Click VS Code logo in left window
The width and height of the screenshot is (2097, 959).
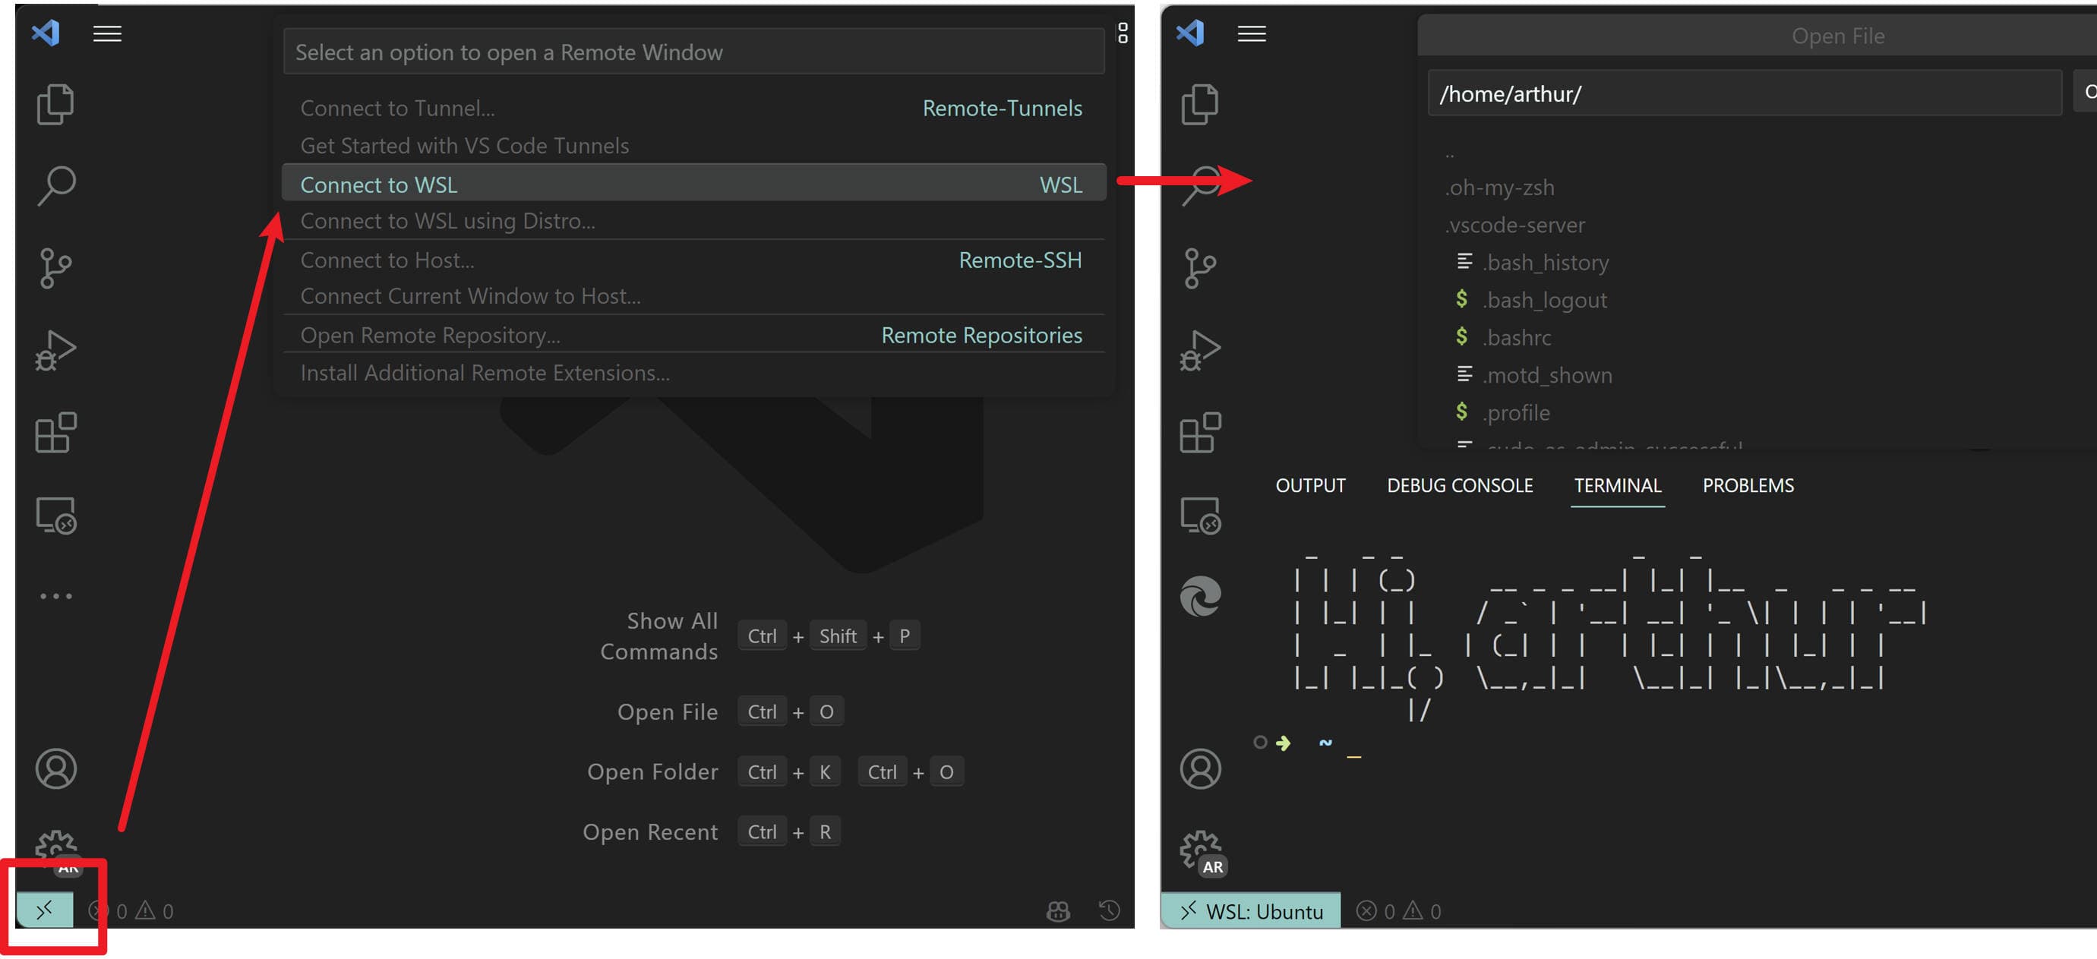click(46, 33)
